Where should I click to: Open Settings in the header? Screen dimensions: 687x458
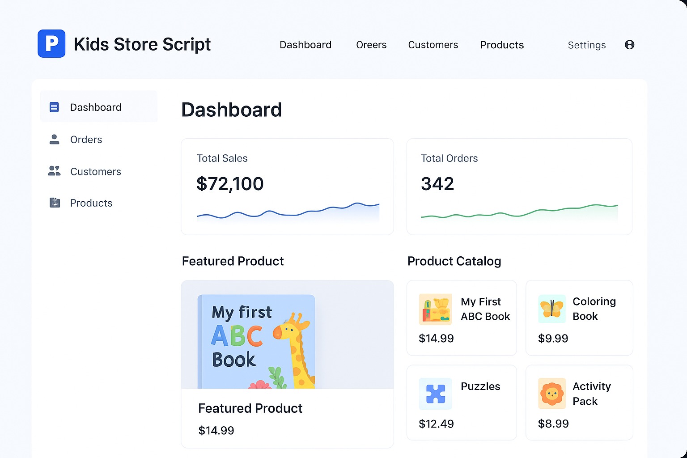(586, 45)
